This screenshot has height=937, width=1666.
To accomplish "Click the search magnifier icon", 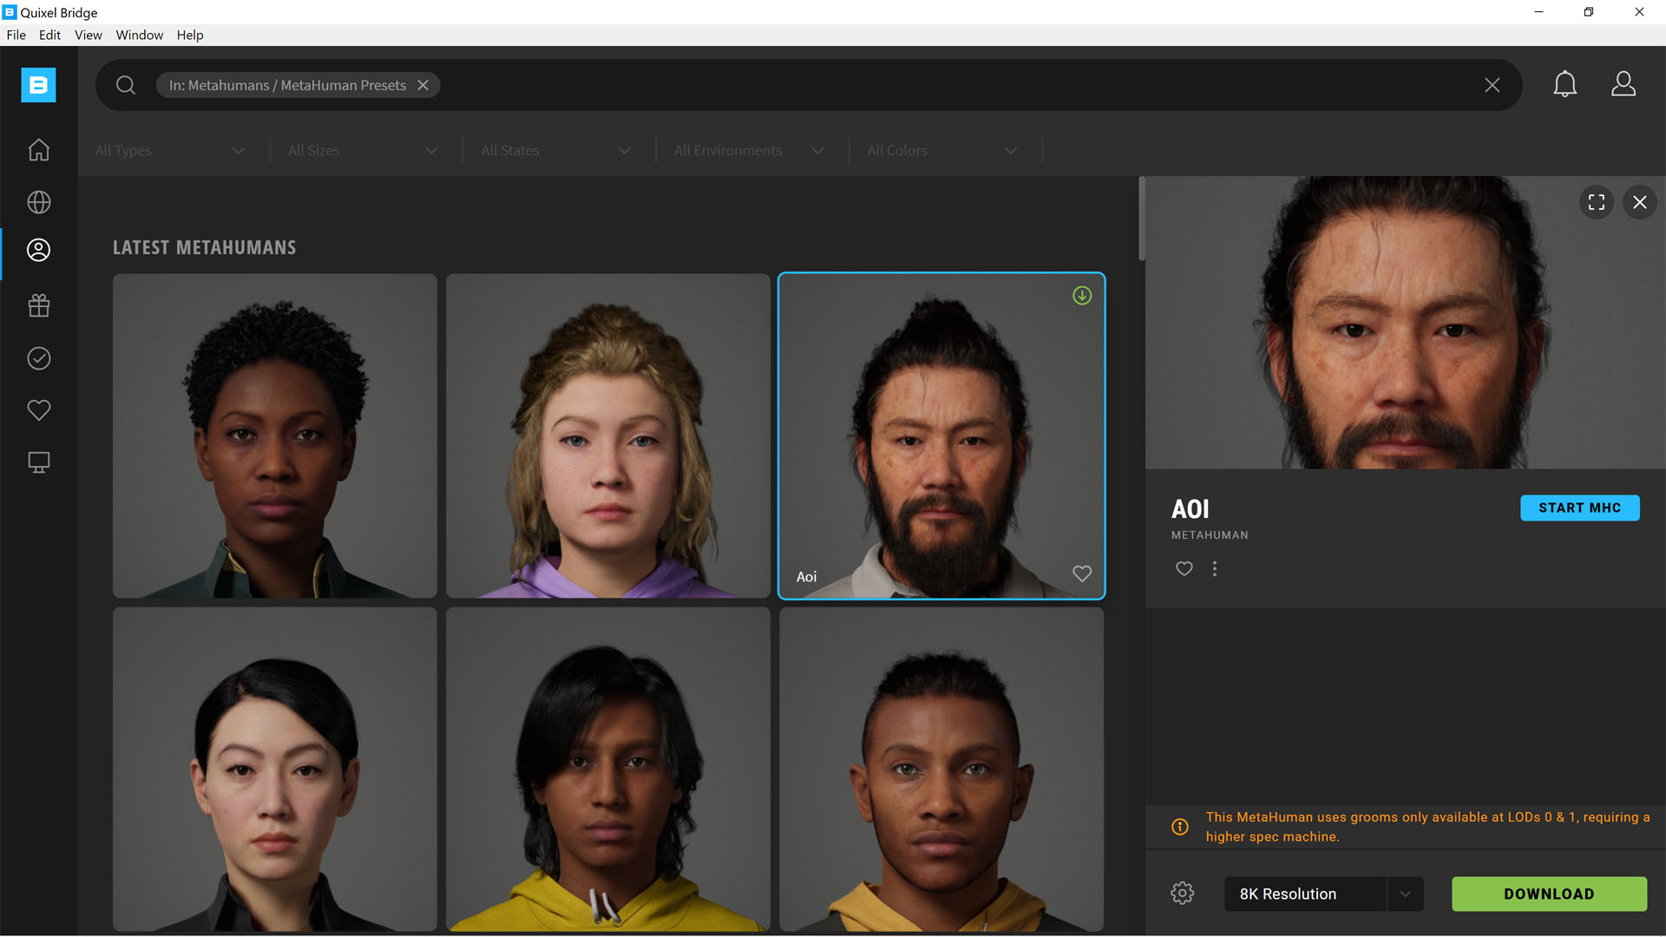I will (126, 85).
